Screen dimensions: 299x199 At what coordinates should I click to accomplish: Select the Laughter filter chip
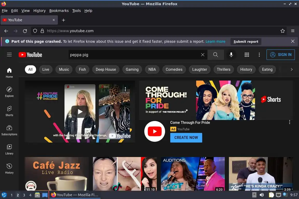click(200, 69)
